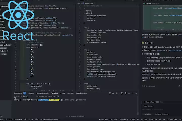The width and height of the screenshot is (182, 121).
Task: Change encoding via UTF-8 status item
Action: pyautogui.click(x=132, y=119)
